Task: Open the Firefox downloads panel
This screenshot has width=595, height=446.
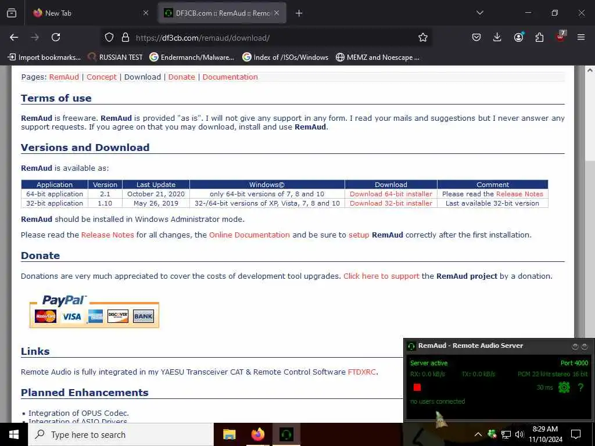Action: point(497,37)
